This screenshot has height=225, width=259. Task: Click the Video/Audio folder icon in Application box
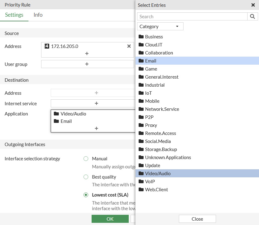[x=56, y=114]
